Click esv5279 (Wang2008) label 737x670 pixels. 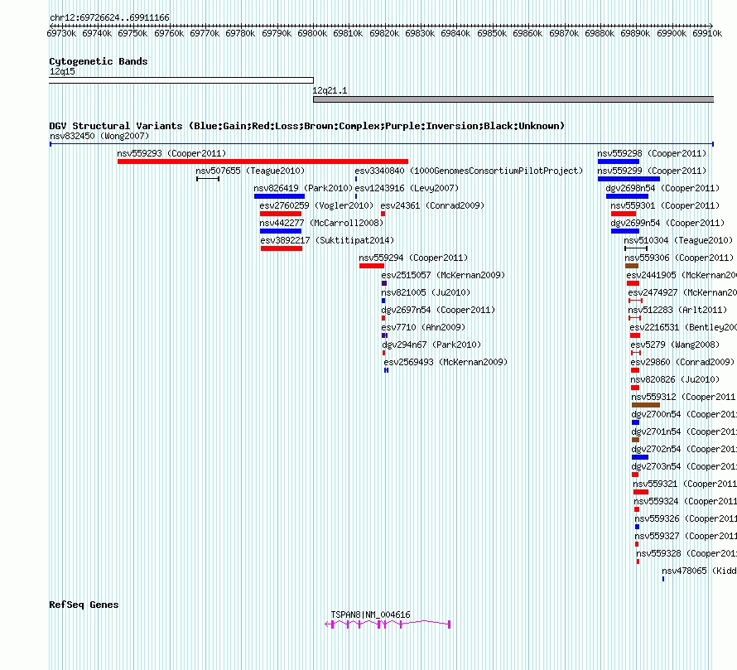tap(675, 345)
